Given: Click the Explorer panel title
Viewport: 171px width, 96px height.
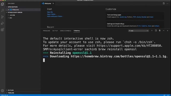Looking at the screenshot, I should tap(11, 3).
